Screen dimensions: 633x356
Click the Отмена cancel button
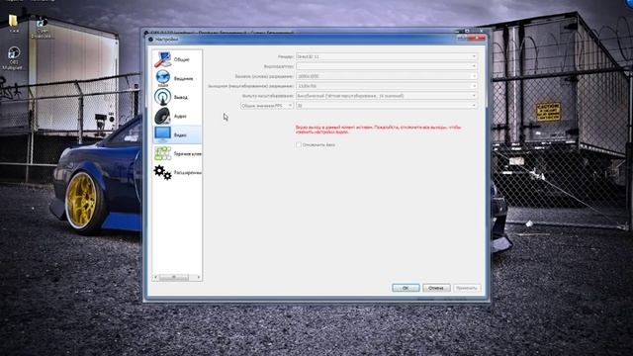[x=436, y=288]
